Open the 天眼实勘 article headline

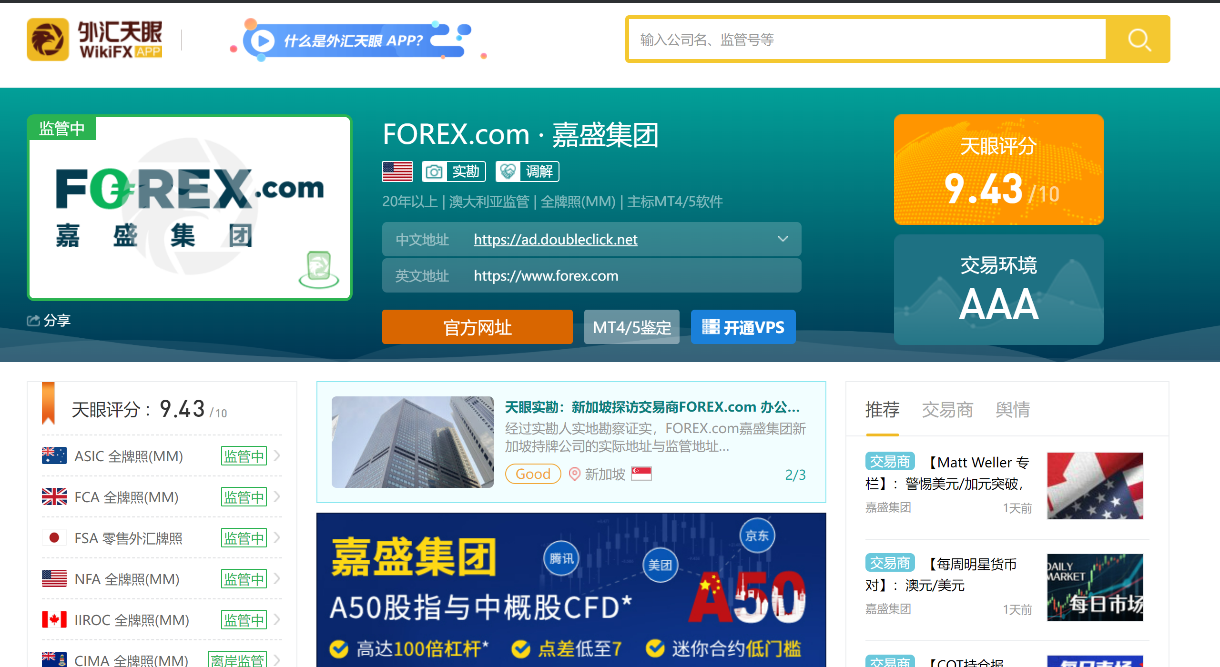tap(652, 407)
